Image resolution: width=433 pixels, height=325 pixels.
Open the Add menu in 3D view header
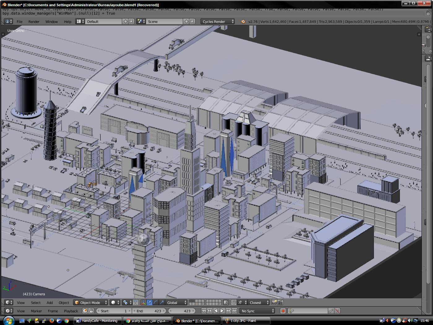(x=49, y=302)
